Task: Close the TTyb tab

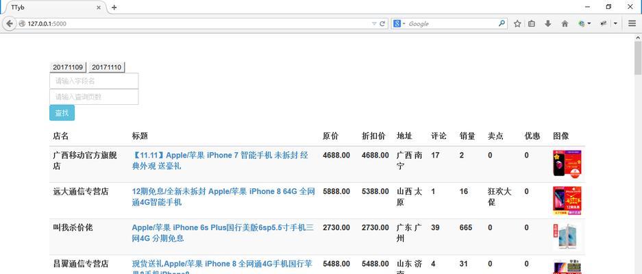Action: tap(99, 8)
